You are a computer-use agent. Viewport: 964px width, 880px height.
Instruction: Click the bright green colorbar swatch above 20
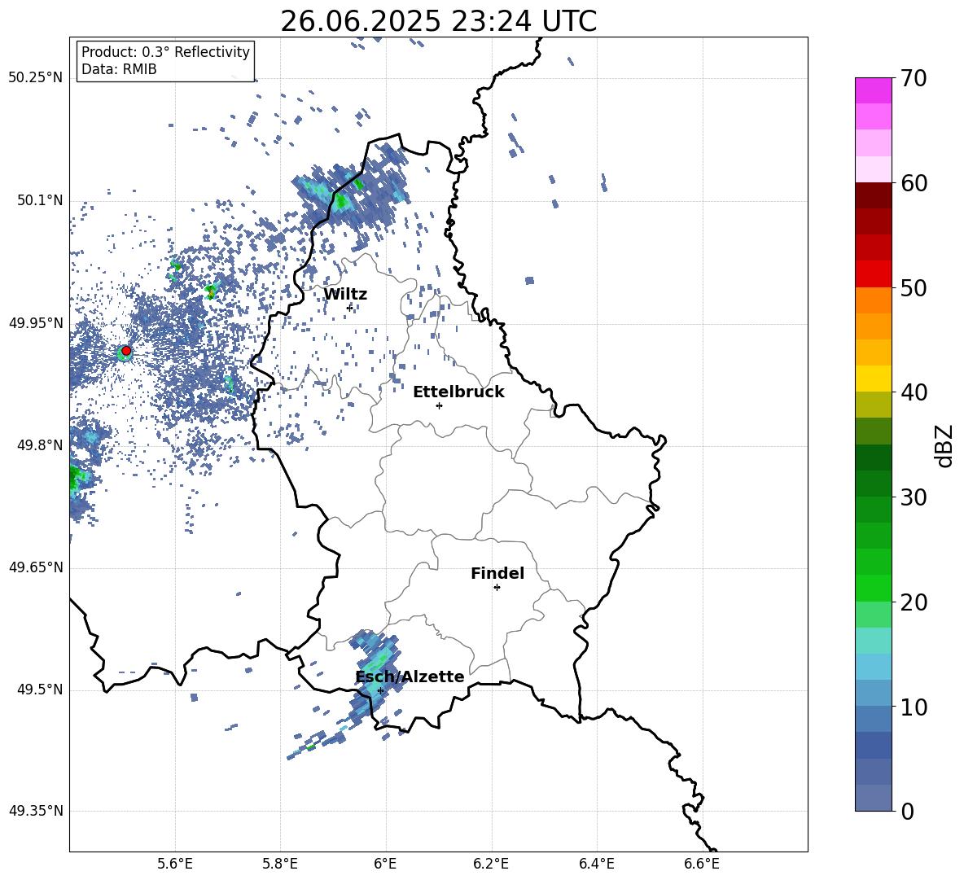(x=873, y=588)
